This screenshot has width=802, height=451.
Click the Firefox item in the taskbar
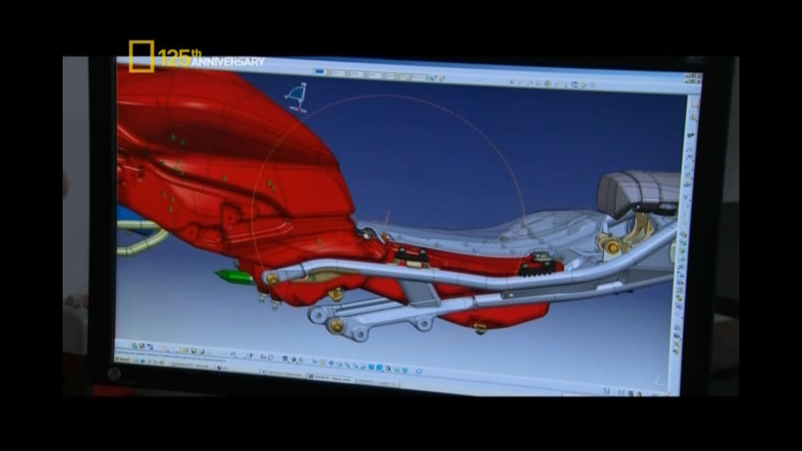222,367
